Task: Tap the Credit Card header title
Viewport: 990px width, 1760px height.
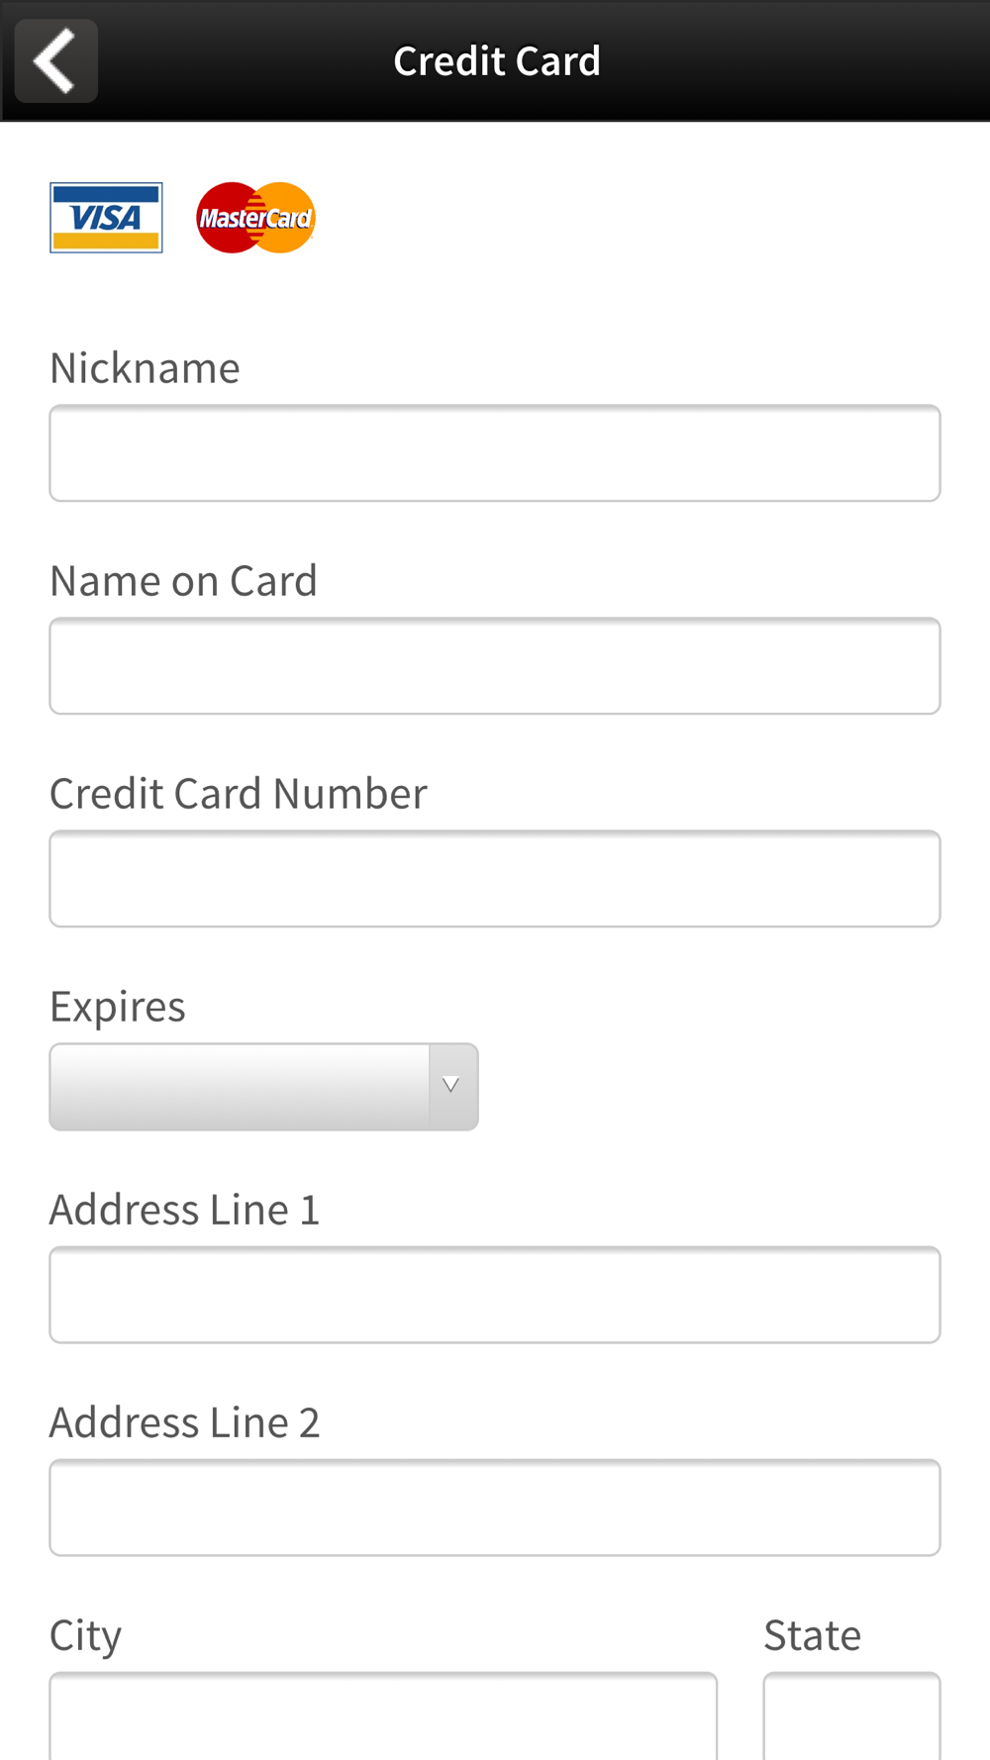Action: tap(497, 61)
